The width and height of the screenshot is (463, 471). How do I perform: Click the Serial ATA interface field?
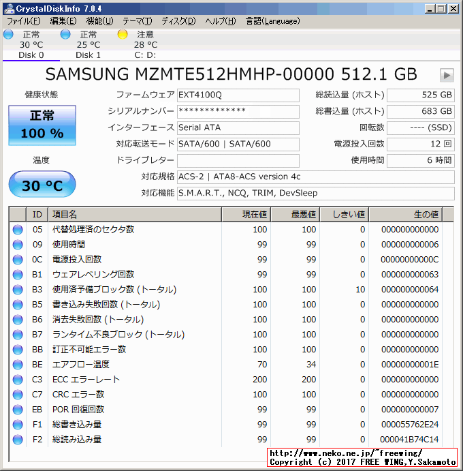click(238, 128)
